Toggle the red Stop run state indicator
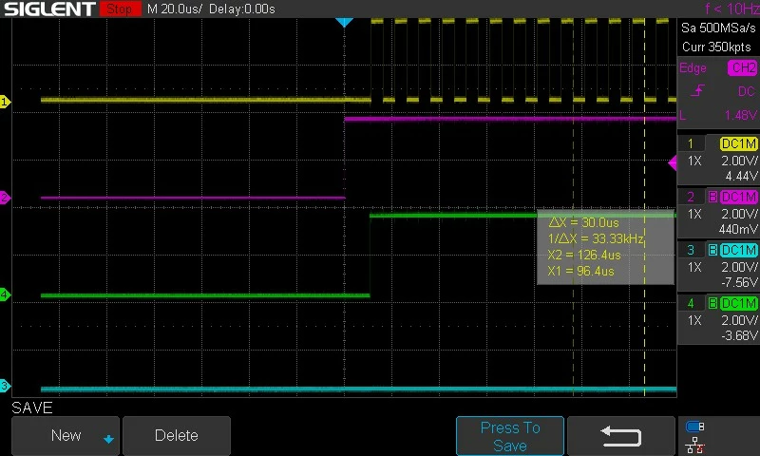The image size is (760, 456). click(x=120, y=9)
